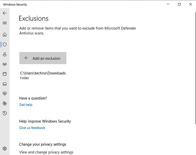Screen dimensions: 196x155
Task: Go back using the back arrow
Action: click(5, 13)
